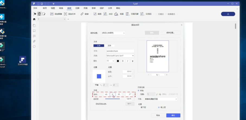Switch to the 注释 Comment tab
The image size is (246, 120).
coord(77,8)
